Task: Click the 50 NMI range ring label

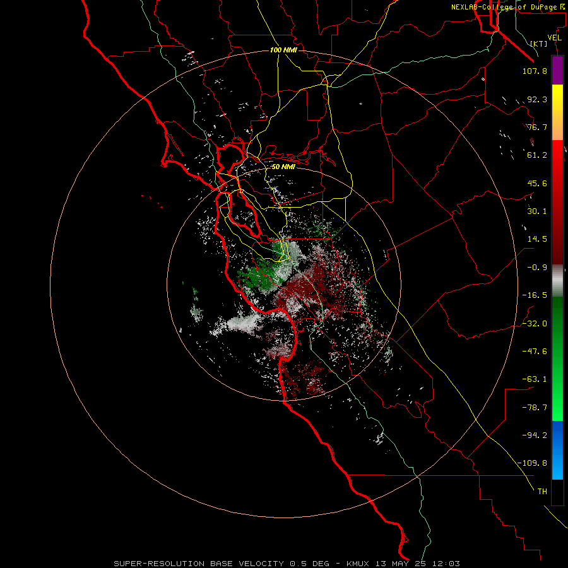Action: 283,167
